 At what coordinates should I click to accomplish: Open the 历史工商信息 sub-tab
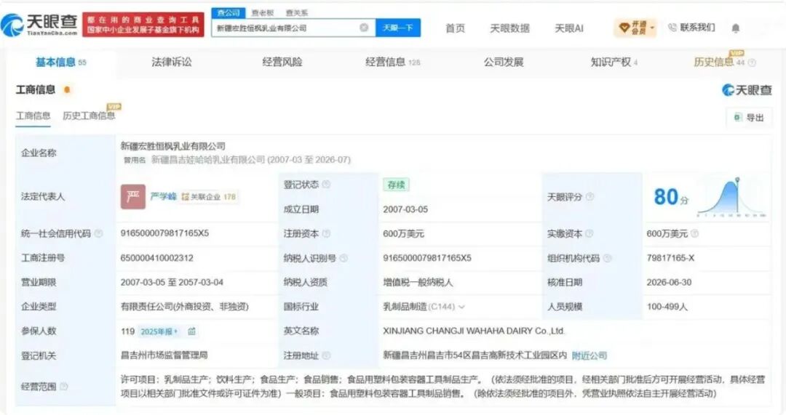pyautogui.click(x=89, y=116)
